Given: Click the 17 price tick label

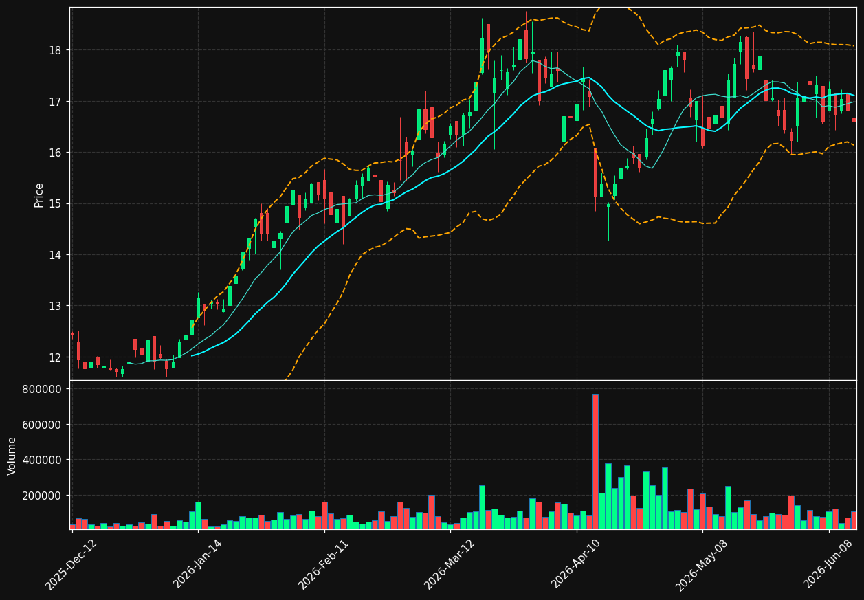Looking at the screenshot, I should pos(56,102).
